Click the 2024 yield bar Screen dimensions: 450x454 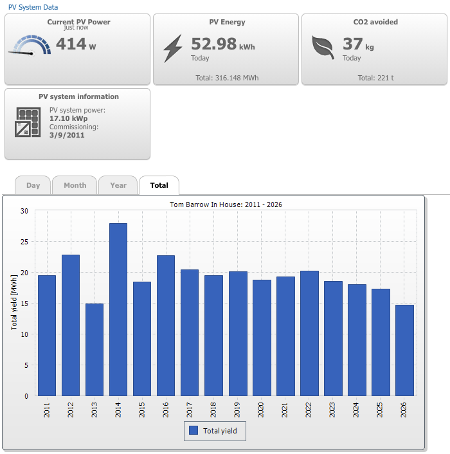[x=357, y=340]
